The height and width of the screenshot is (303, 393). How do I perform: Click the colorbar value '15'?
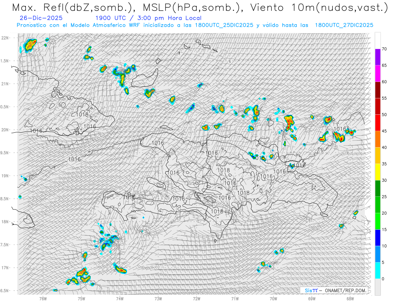tap(384, 229)
